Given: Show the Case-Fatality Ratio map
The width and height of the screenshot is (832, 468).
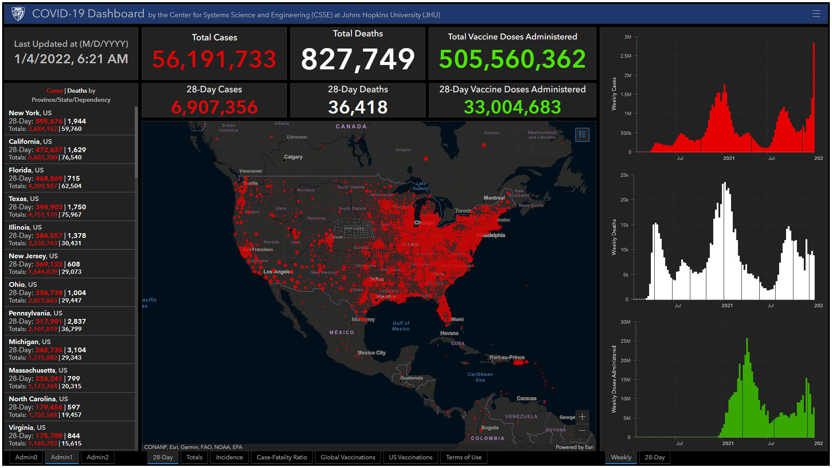Looking at the screenshot, I should pyautogui.click(x=282, y=457).
